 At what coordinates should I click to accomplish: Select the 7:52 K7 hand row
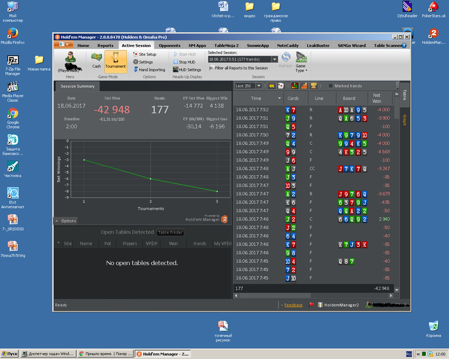point(313,110)
